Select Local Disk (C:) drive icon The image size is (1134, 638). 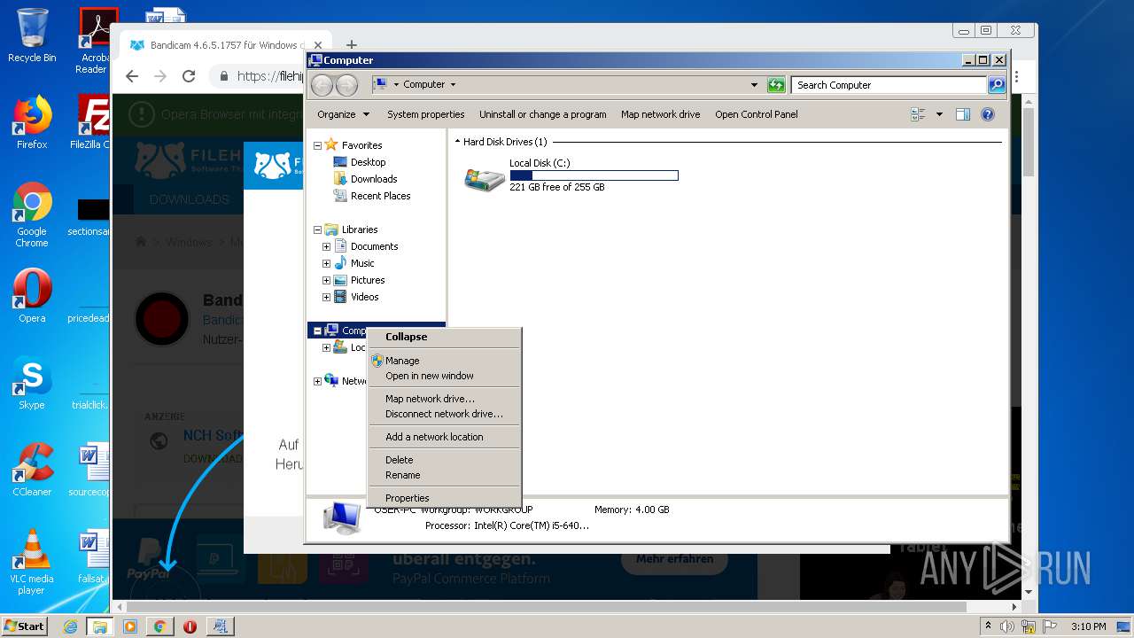pyautogui.click(x=485, y=178)
